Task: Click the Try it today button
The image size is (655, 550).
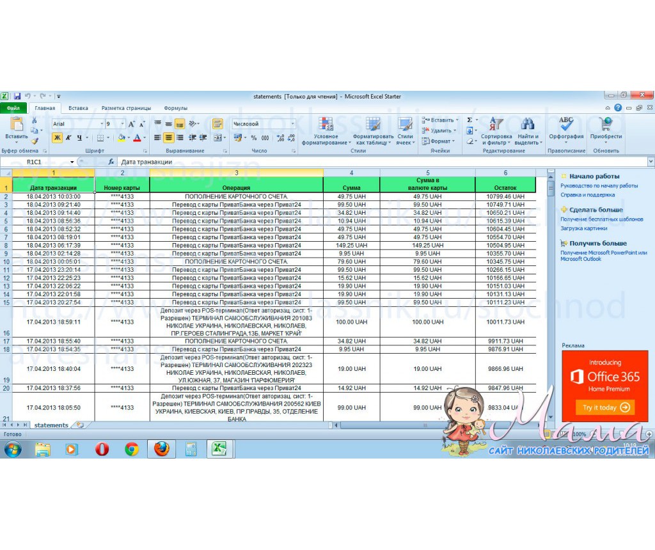Action: (605, 407)
